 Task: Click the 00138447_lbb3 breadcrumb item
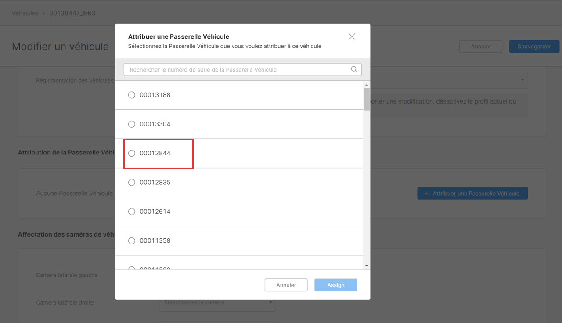pyautogui.click(x=72, y=13)
